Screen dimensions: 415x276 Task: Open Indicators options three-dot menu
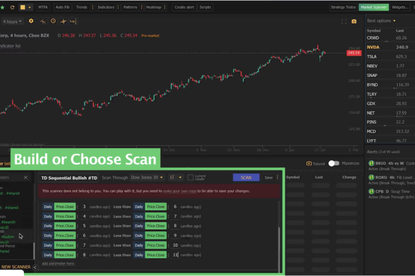point(118,8)
